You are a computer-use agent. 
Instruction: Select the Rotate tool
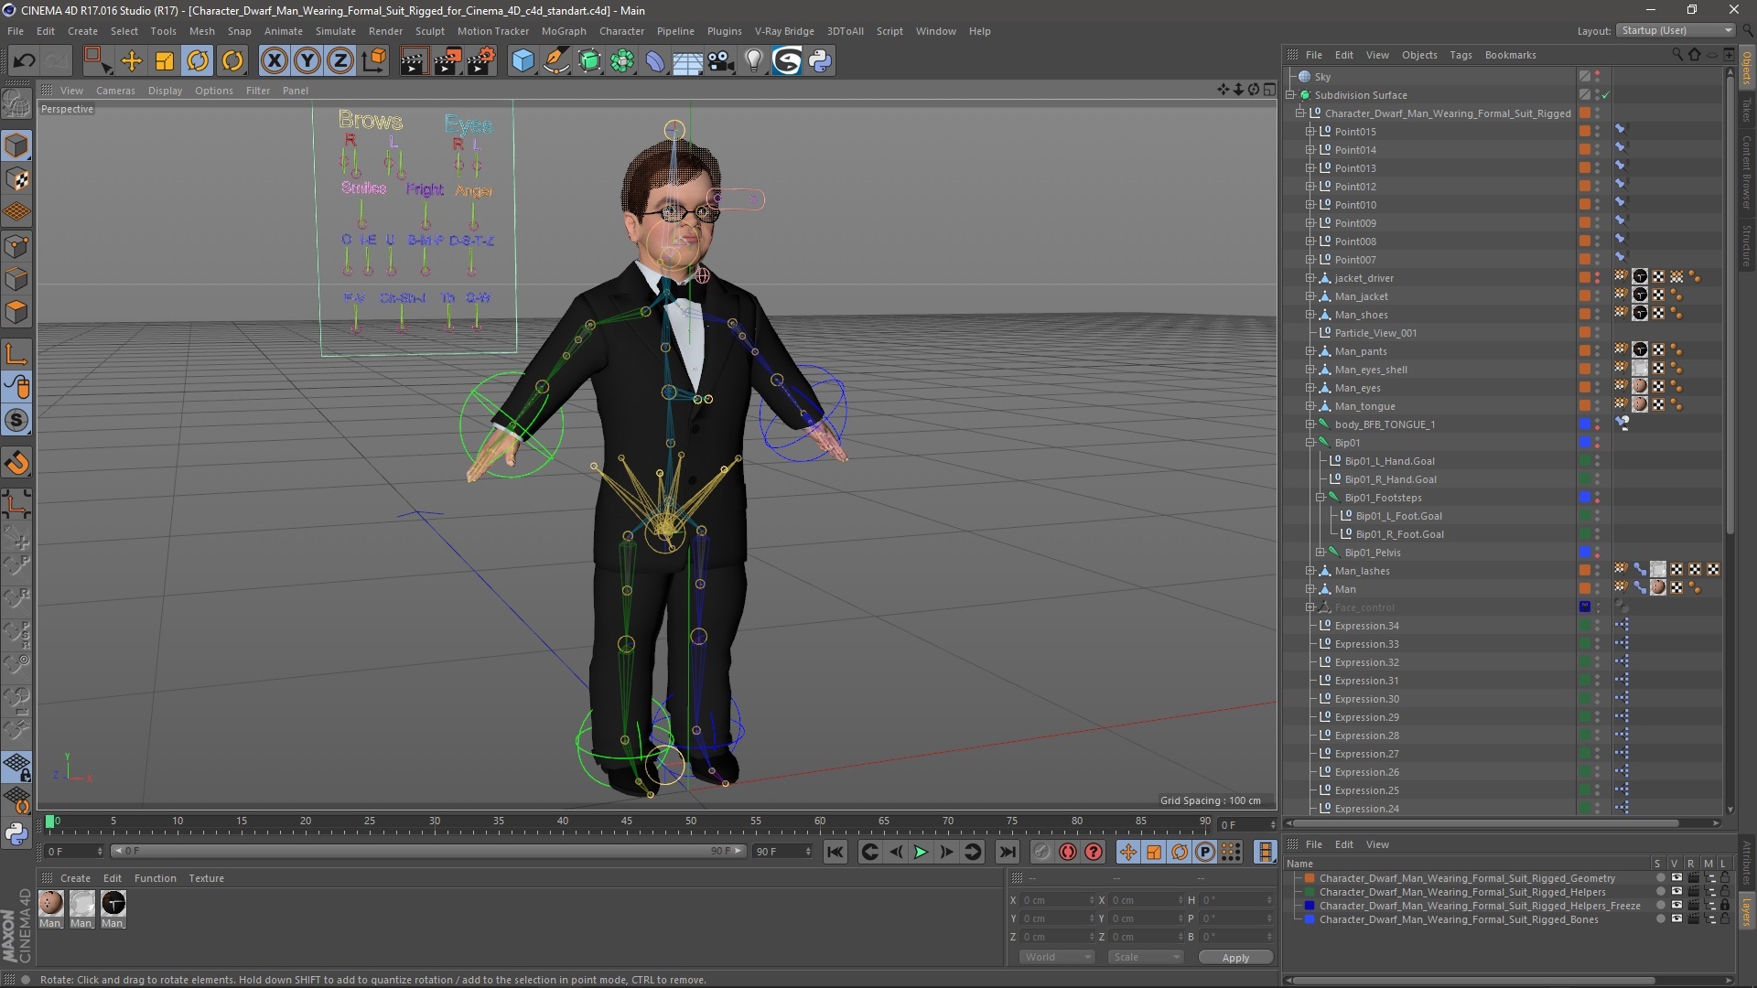click(198, 61)
